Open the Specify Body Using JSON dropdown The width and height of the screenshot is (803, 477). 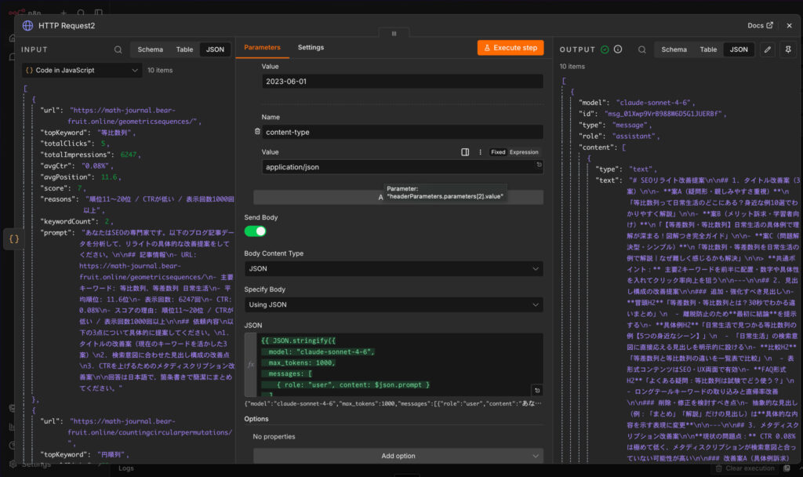(x=394, y=304)
